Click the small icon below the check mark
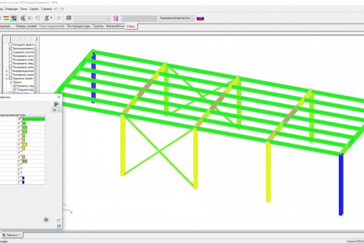Screen dimensions: 364x243 (59, 226)
